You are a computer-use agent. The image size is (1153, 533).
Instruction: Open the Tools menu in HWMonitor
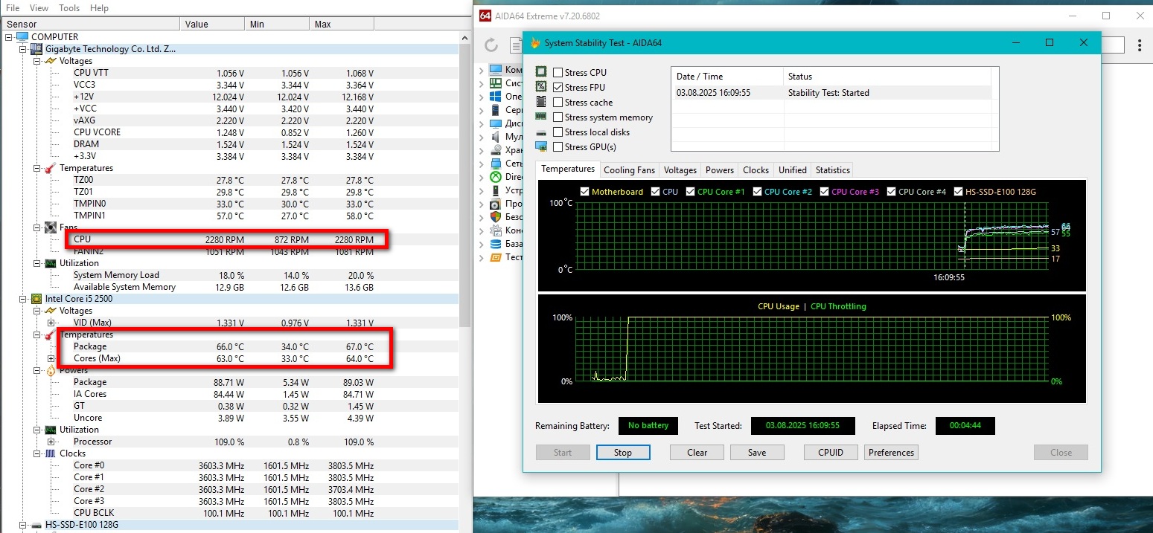click(69, 8)
